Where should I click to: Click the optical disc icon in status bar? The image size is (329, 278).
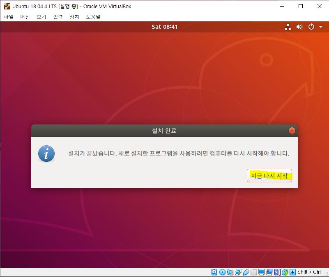[x=222, y=272]
